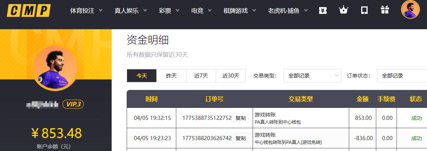Expand the 彩票 dropdown menu
427x151 pixels.
tap(169, 11)
